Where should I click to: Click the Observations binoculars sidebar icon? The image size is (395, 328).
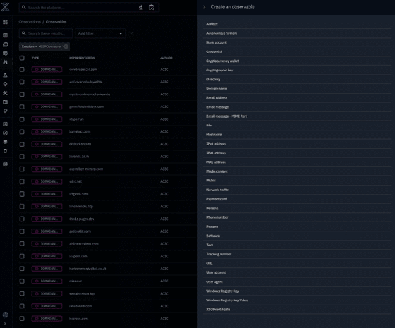[5, 62]
